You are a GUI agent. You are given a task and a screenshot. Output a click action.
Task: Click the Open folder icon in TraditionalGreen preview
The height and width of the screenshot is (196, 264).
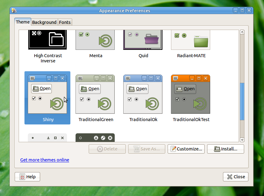(x=84, y=89)
